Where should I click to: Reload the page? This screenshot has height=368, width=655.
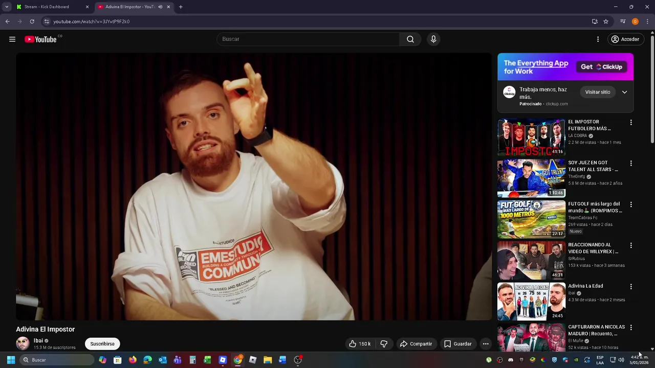click(32, 21)
